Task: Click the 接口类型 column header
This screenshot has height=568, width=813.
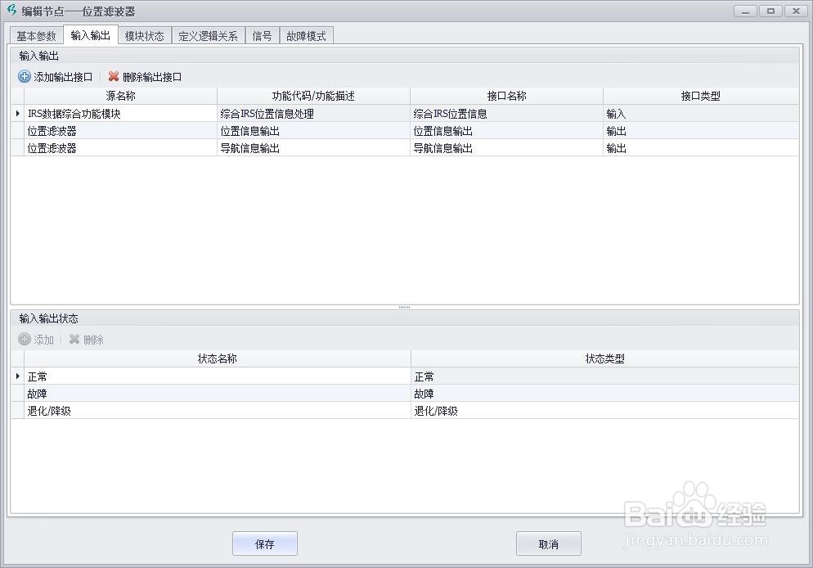Action: pos(701,96)
